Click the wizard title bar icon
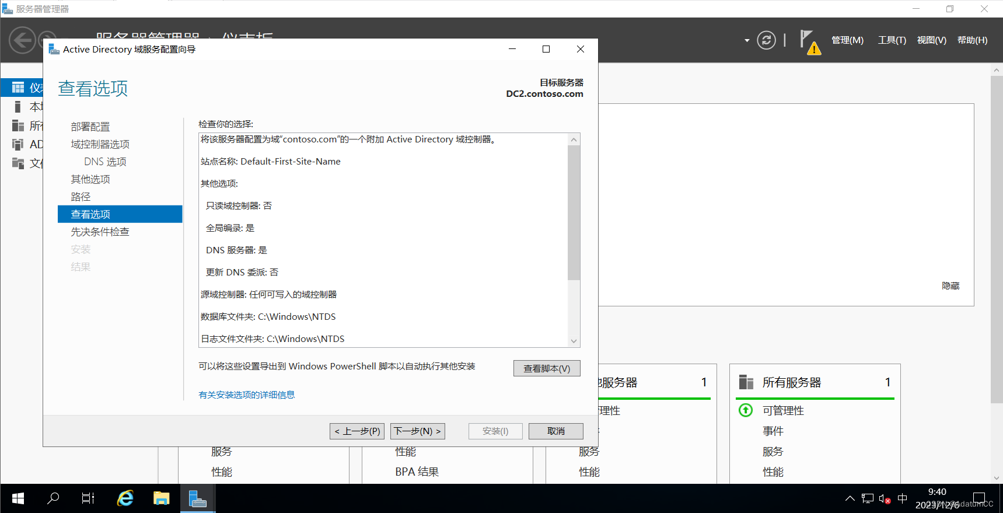 pyautogui.click(x=54, y=49)
